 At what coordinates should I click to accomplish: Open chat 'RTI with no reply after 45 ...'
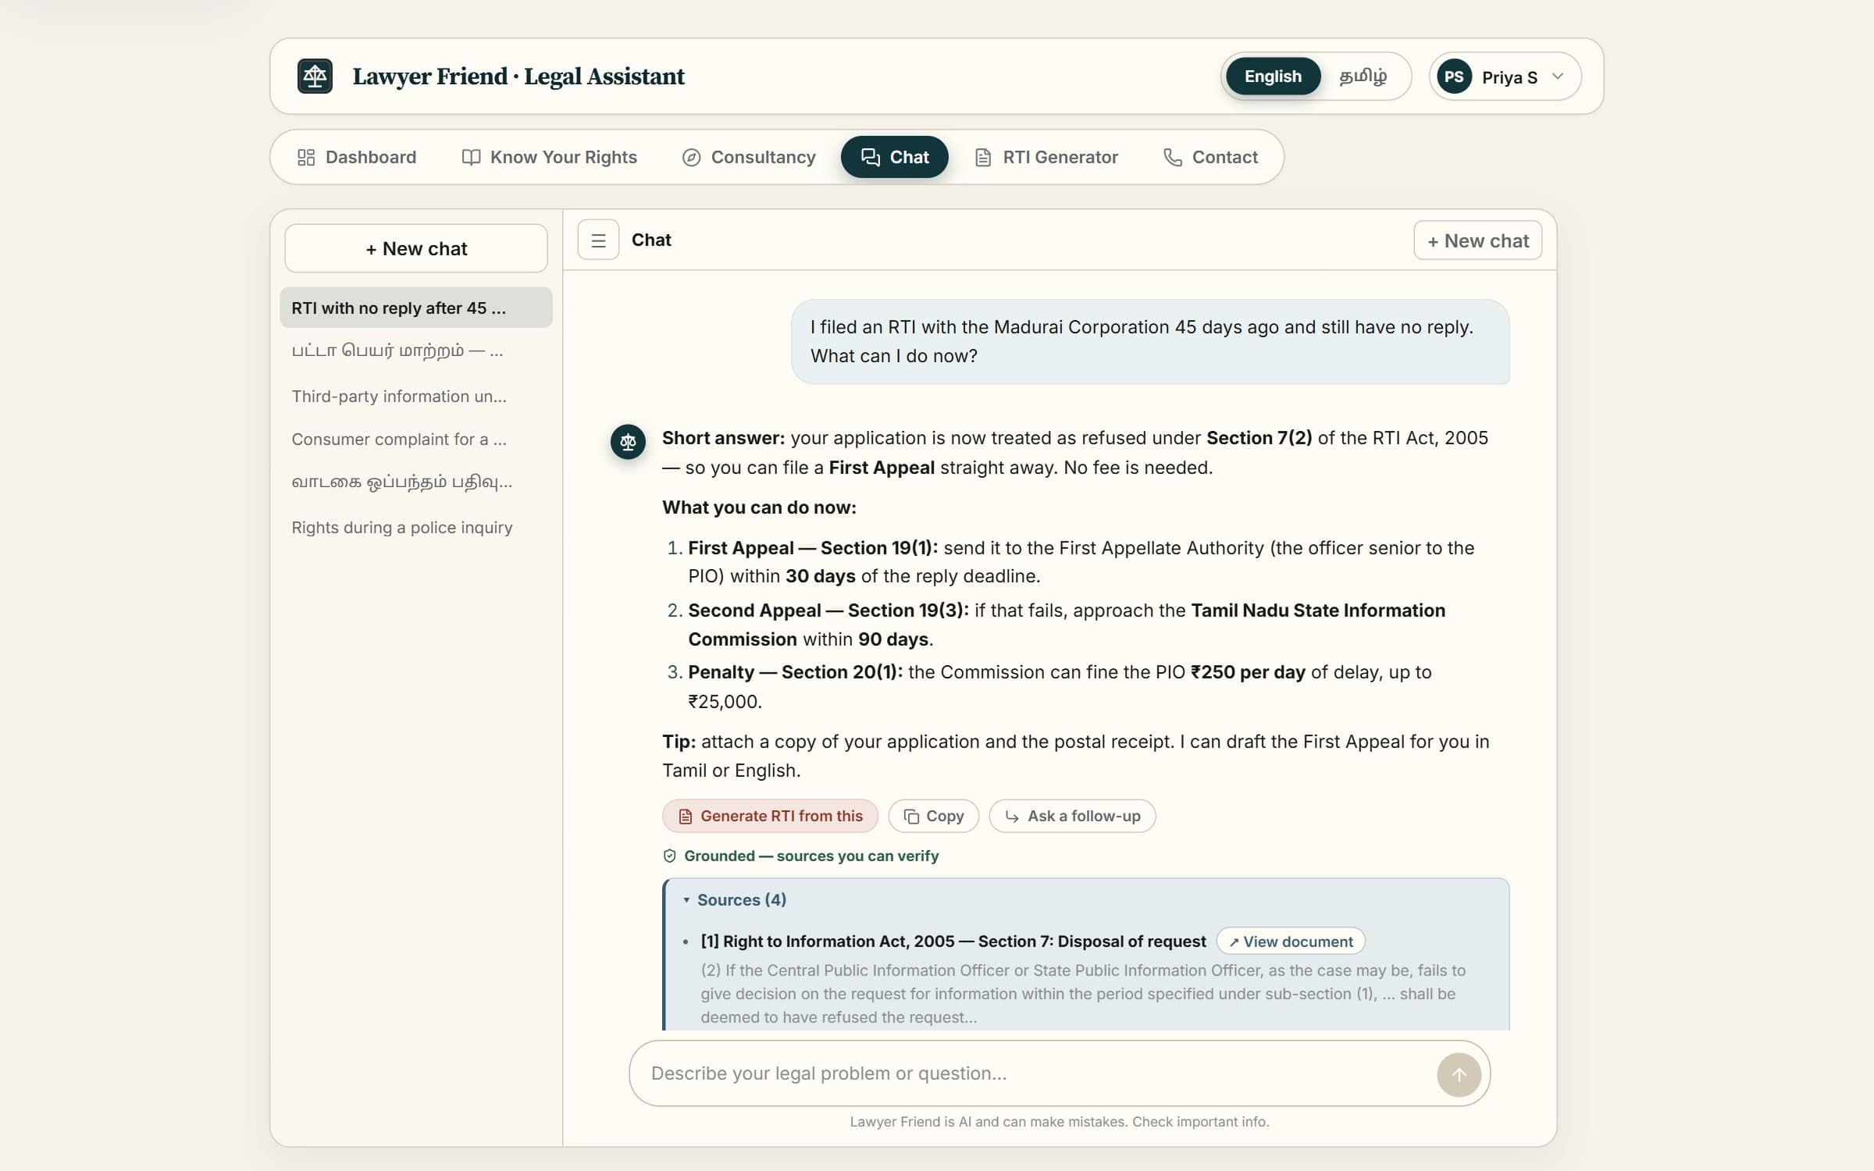pos(416,308)
